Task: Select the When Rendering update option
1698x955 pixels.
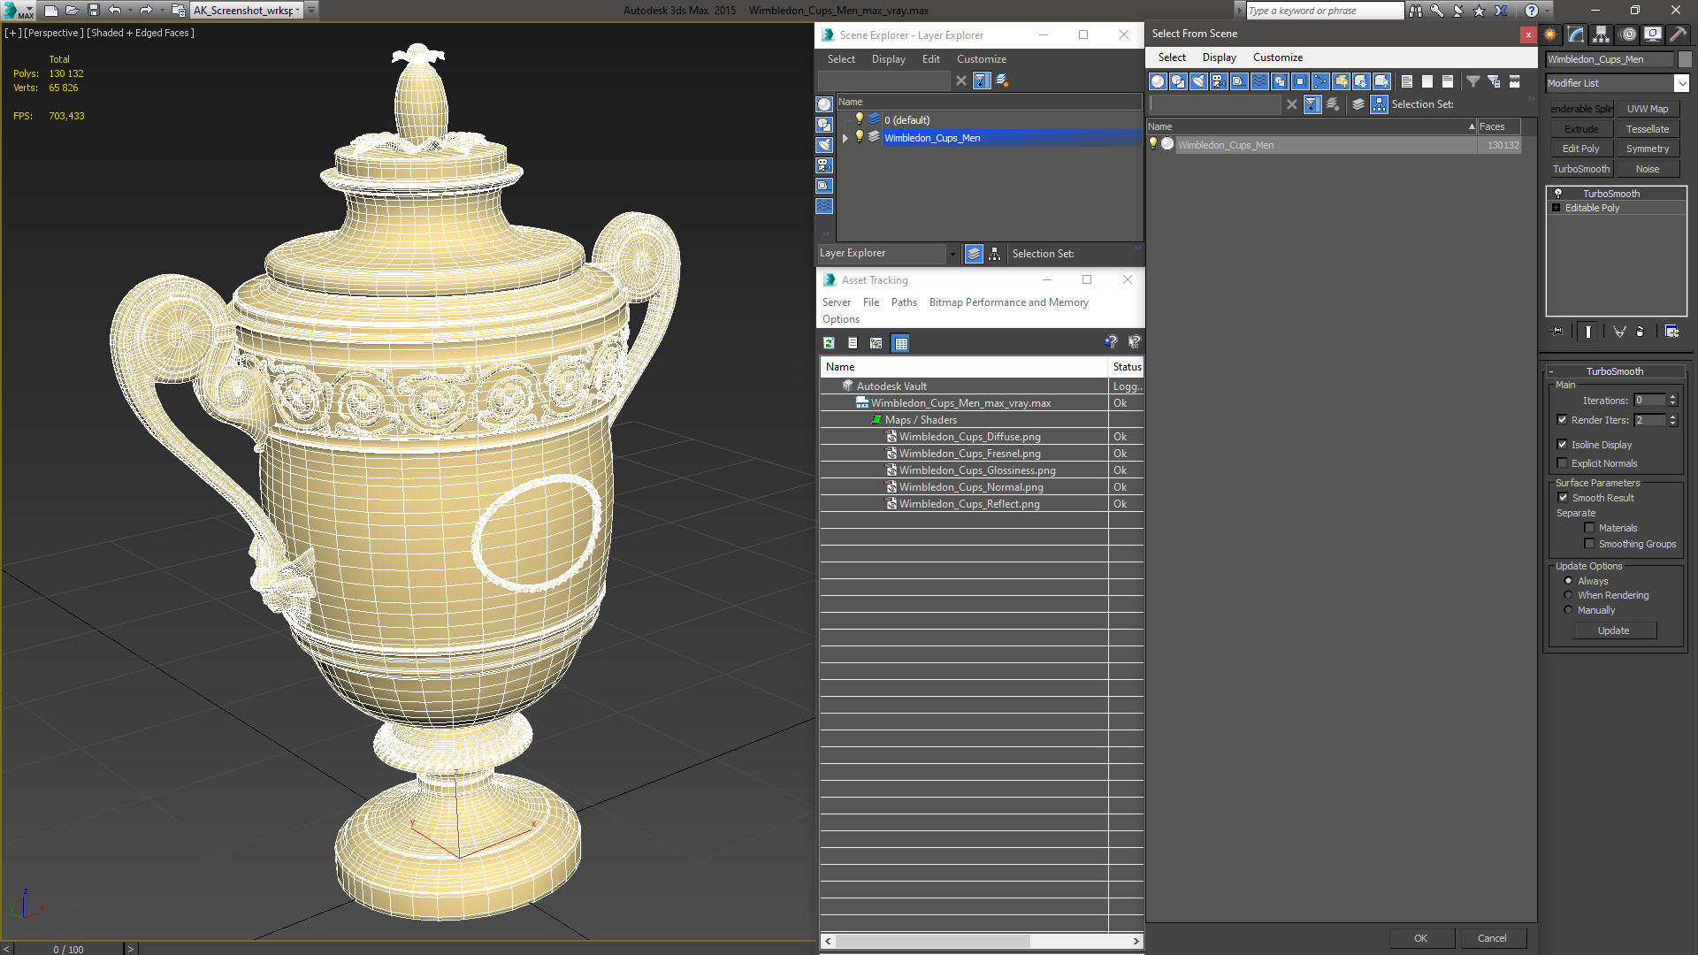Action: 1568,595
